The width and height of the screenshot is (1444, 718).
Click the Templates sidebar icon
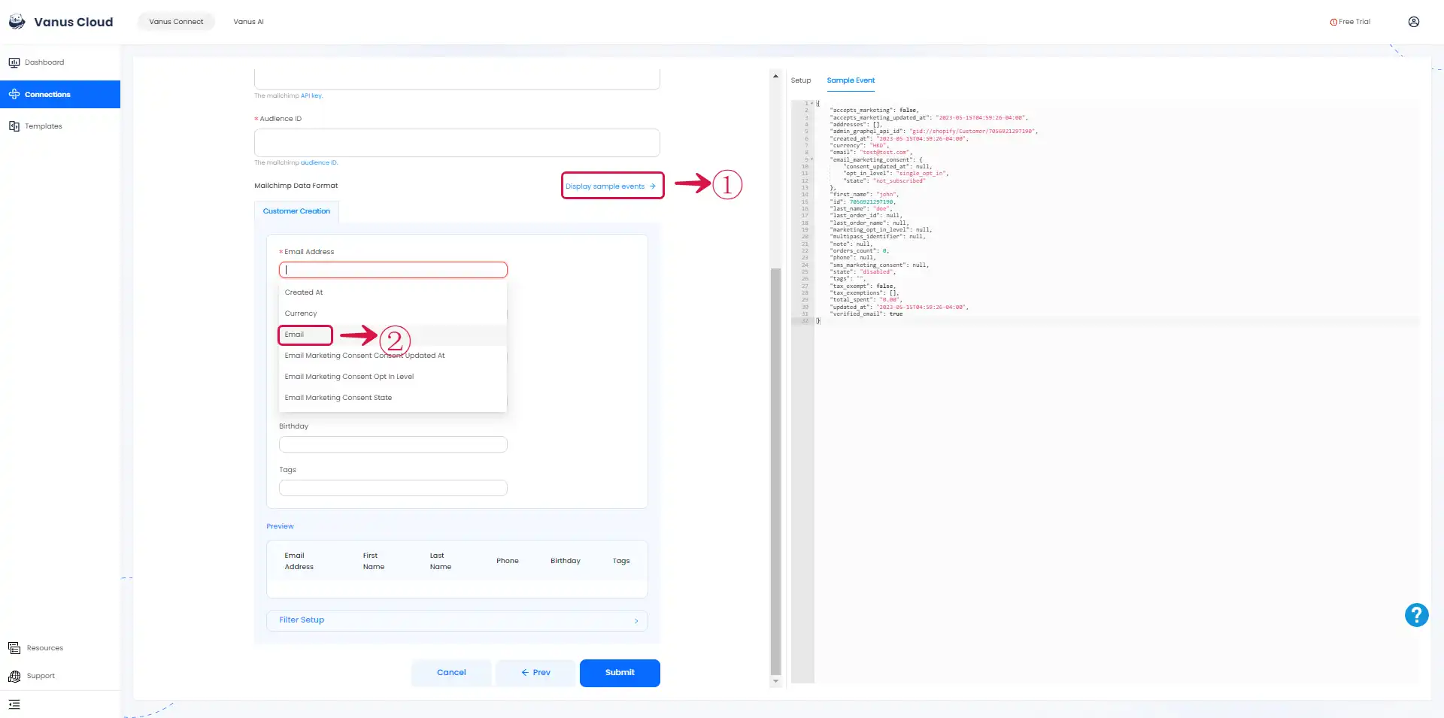pos(14,126)
